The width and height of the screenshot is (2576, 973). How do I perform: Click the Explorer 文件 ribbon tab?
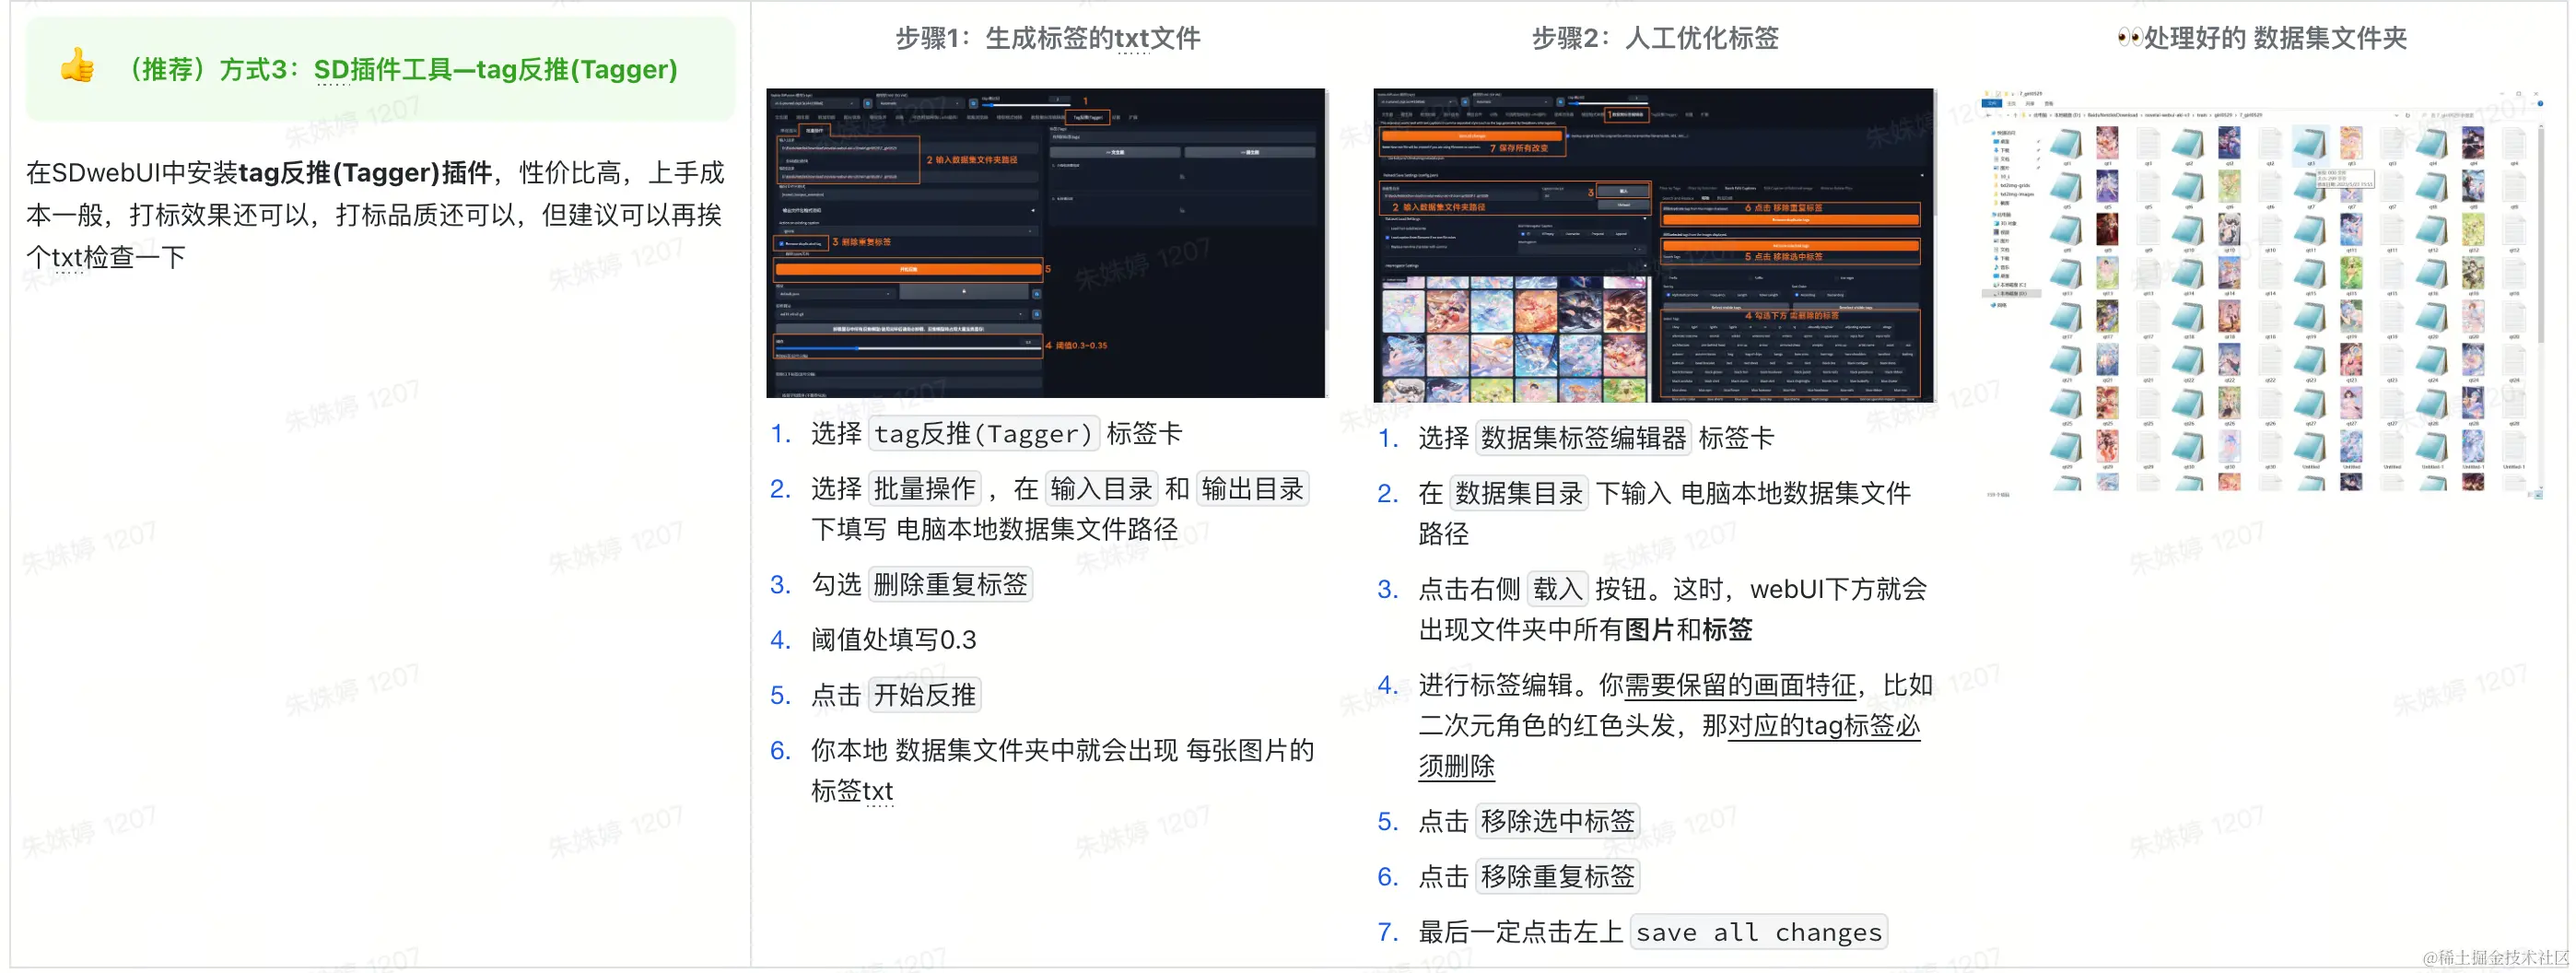click(x=1992, y=104)
